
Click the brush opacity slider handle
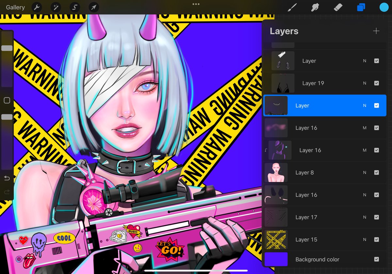[x=7, y=117]
